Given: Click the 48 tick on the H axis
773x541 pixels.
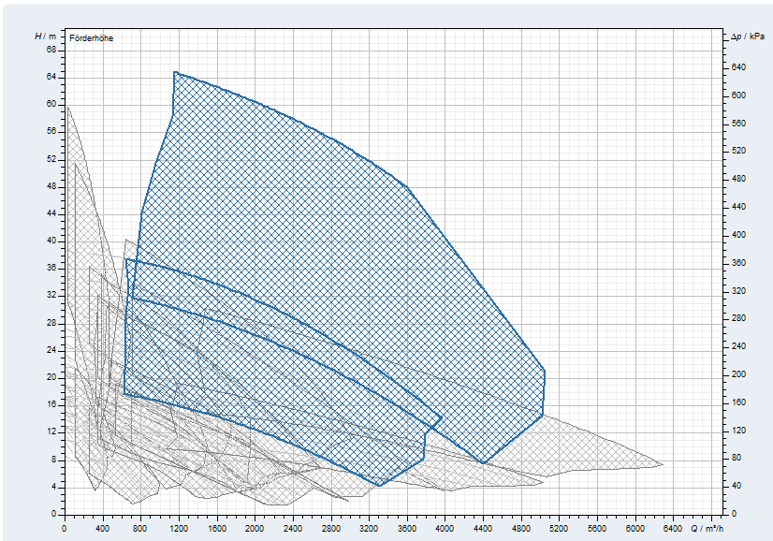Looking at the screenshot, I should (x=51, y=187).
